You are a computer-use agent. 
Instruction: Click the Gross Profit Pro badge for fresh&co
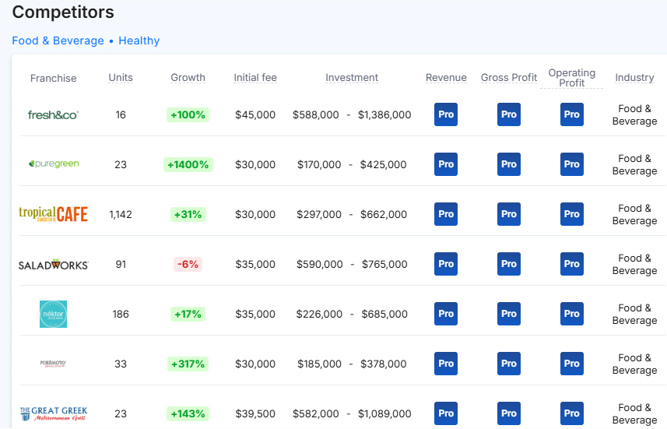pos(509,114)
